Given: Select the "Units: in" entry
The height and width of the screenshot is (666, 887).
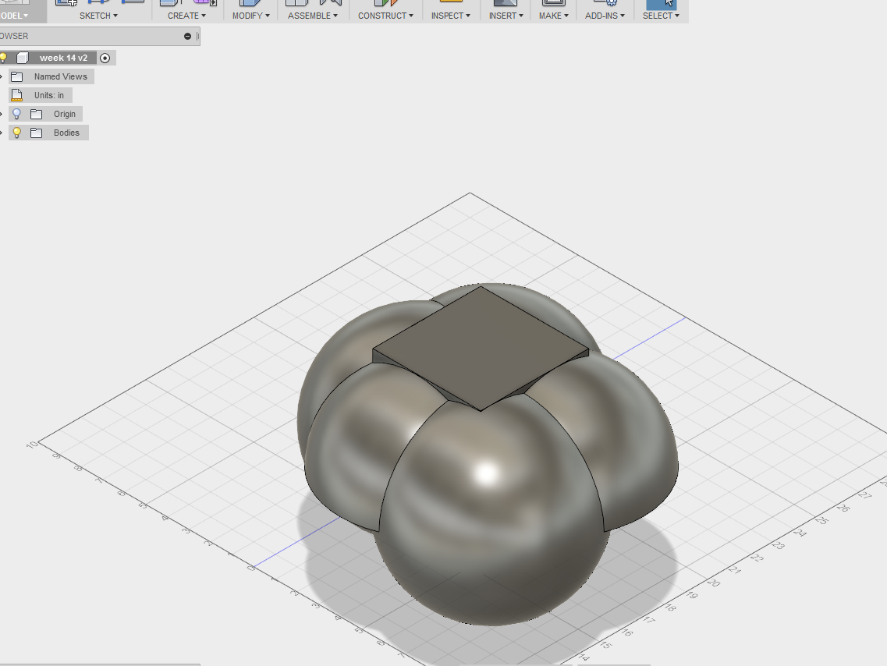Looking at the screenshot, I should 48,95.
